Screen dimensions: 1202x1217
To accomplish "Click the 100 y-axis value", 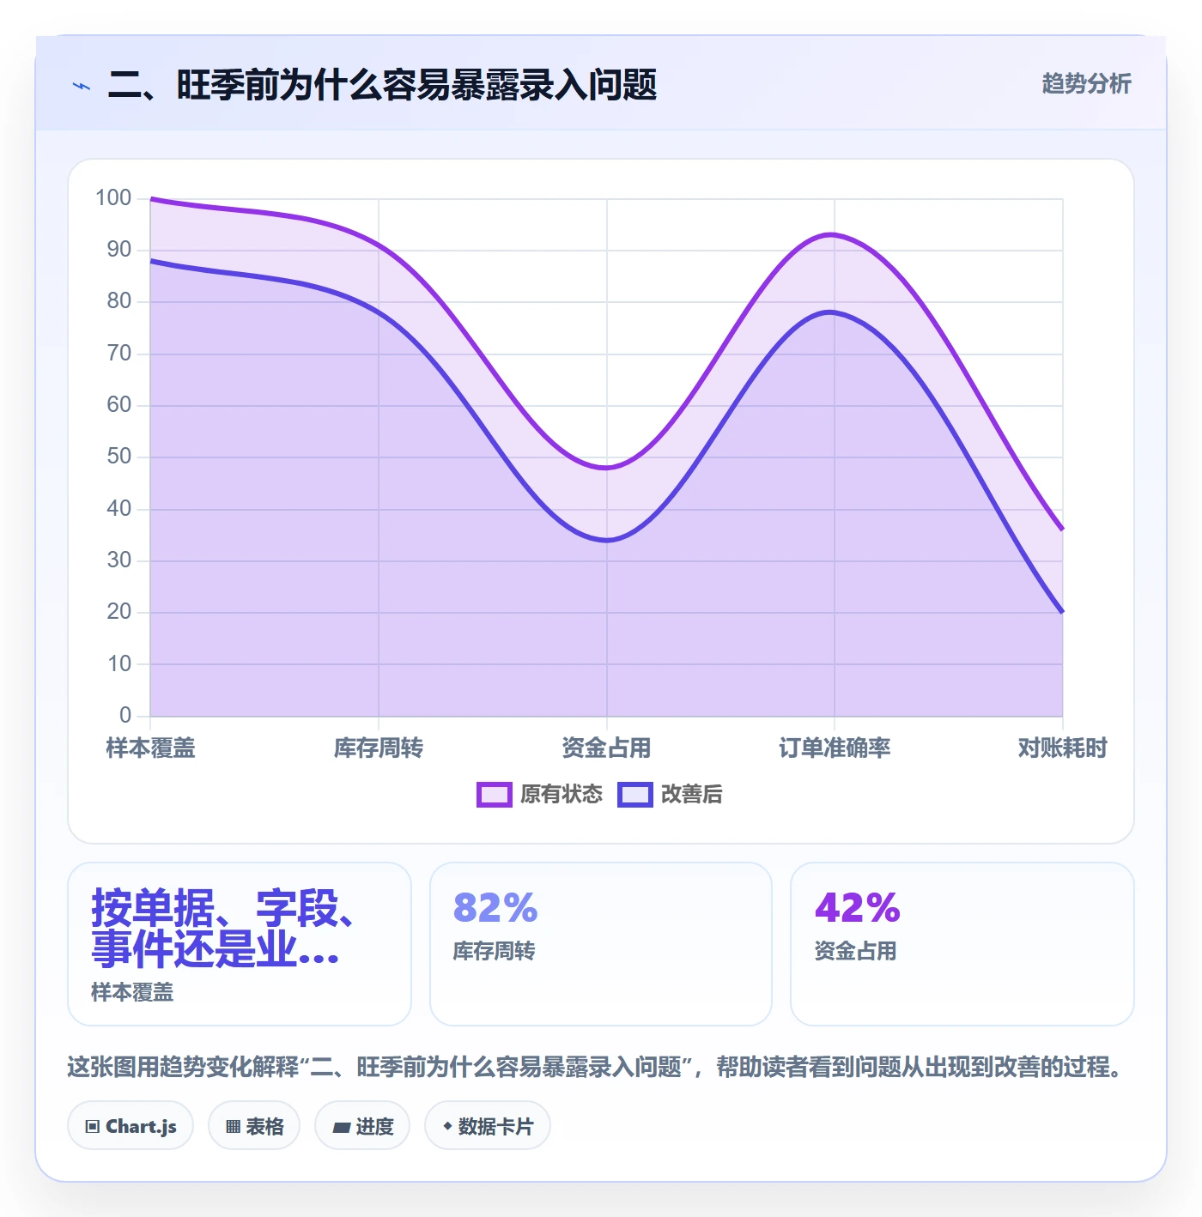I will 113,198.
